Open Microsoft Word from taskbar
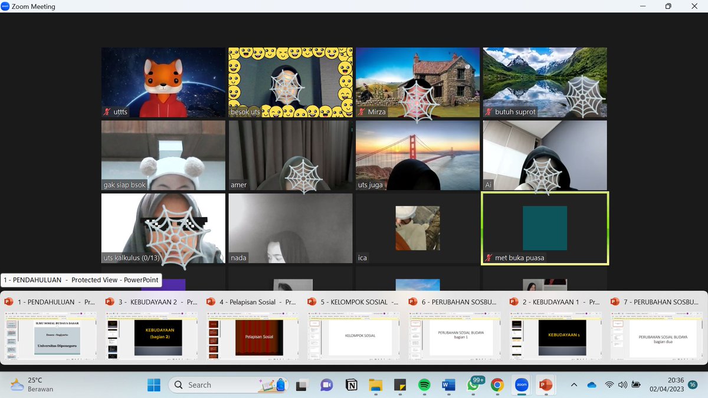 (449, 385)
